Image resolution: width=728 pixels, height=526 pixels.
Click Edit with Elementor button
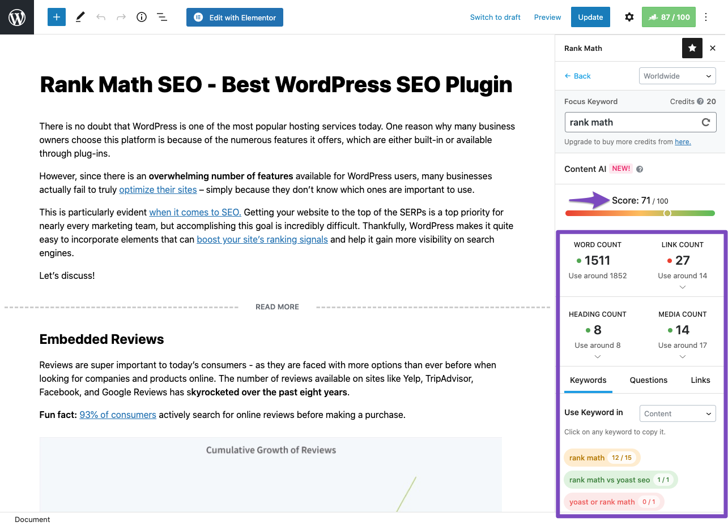pyautogui.click(x=235, y=17)
